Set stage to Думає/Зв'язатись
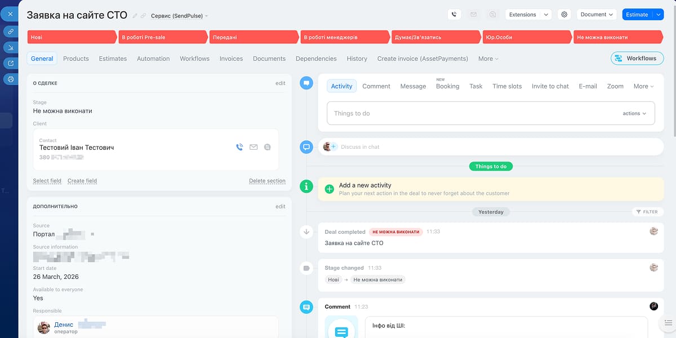Image resolution: width=676 pixels, height=338 pixels. pos(436,37)
